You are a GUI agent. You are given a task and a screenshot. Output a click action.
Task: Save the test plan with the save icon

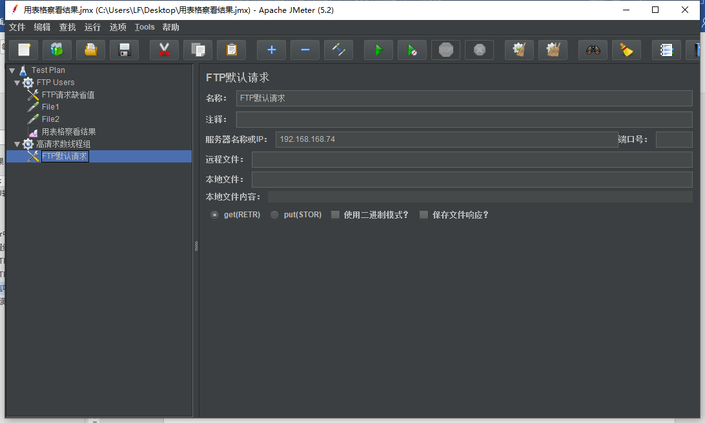(x=124, y=50)
